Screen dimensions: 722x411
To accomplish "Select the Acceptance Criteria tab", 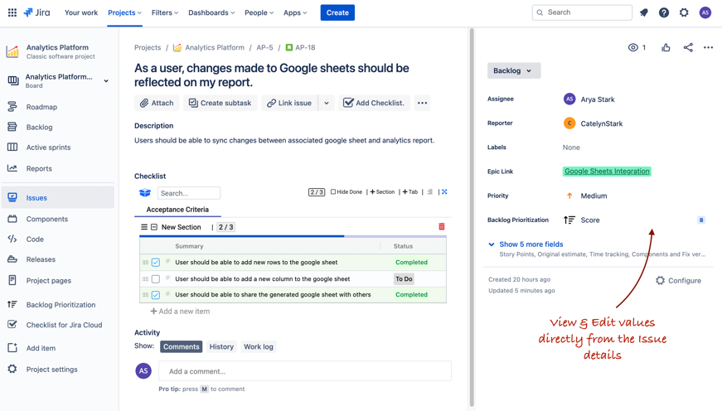I will (x=177, y=210).
